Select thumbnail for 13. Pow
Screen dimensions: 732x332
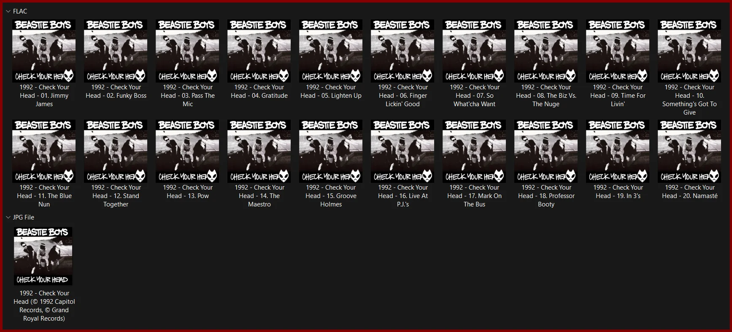(x=187, y=151)
